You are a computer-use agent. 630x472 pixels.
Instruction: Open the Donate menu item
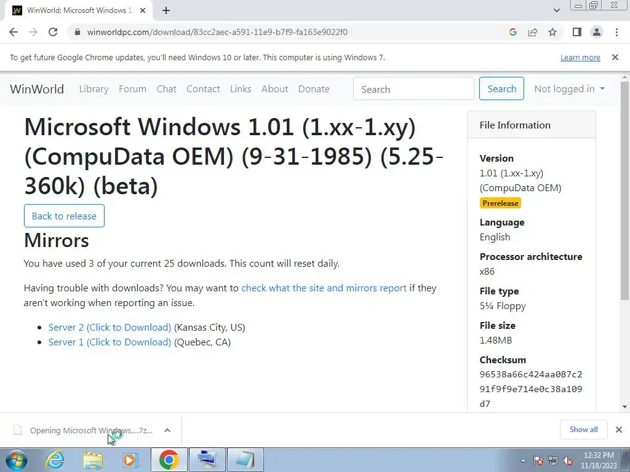pos(314,89)
